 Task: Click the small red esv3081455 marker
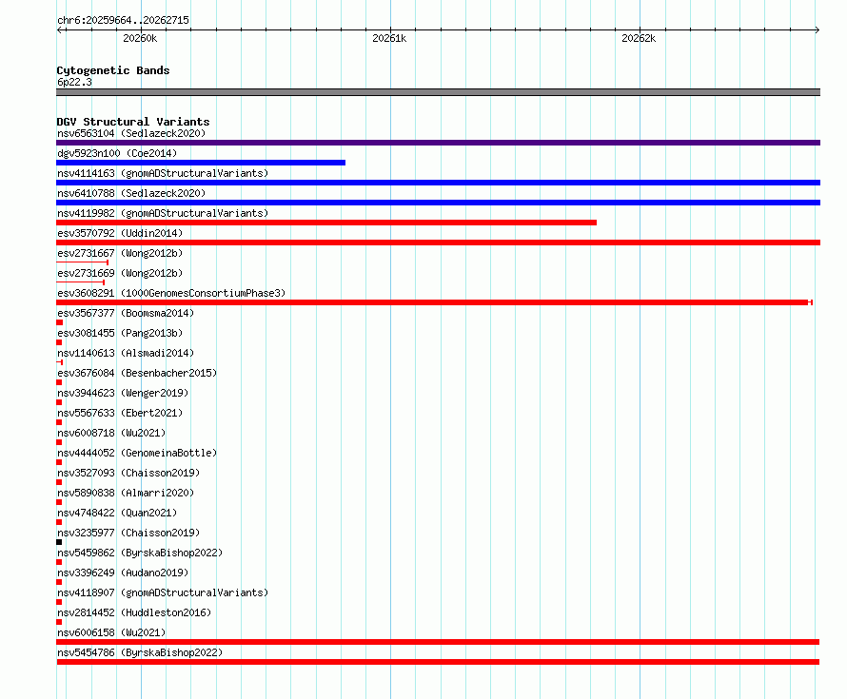click(59, 342)
